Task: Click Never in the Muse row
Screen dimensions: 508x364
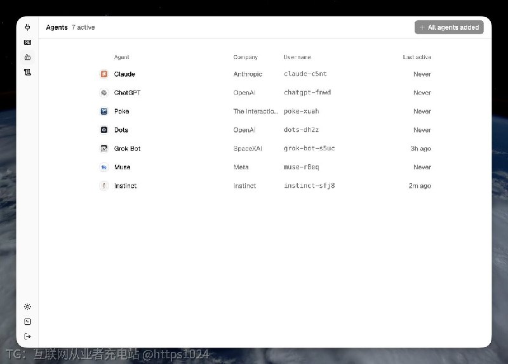Action: coord(422,167)
